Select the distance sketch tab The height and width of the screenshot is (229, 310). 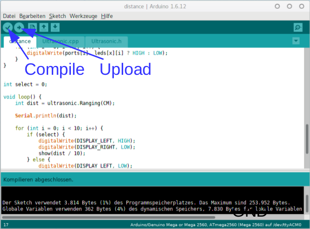click(x=20, y=41)
